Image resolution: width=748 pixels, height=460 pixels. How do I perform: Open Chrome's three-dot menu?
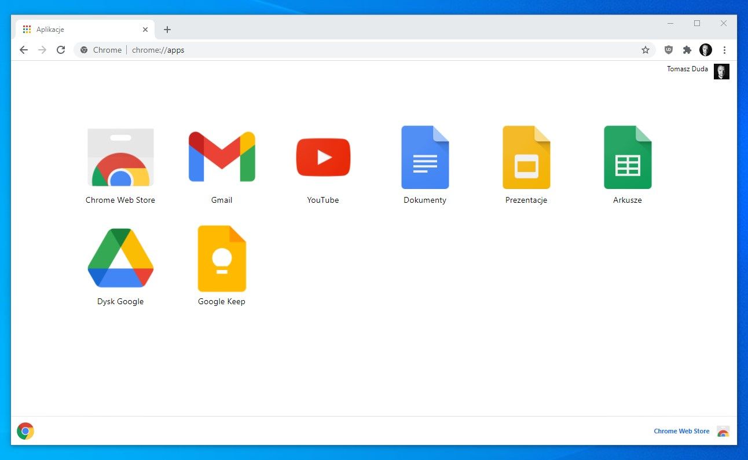[x=724, y=50]
